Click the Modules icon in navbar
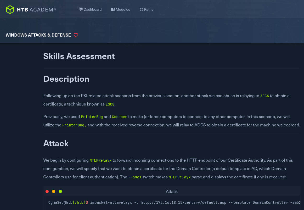 [x=113, y=9]
